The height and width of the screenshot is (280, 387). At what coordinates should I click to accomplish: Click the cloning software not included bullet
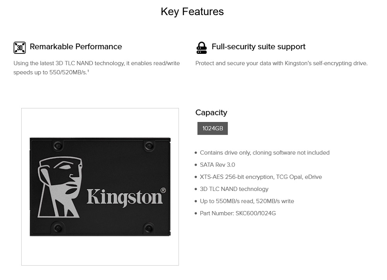click(265, 153)
